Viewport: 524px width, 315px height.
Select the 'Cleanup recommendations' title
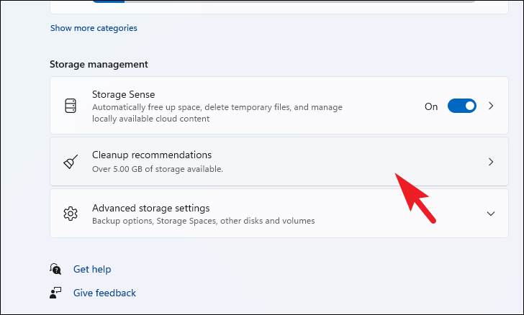(152, 155)
